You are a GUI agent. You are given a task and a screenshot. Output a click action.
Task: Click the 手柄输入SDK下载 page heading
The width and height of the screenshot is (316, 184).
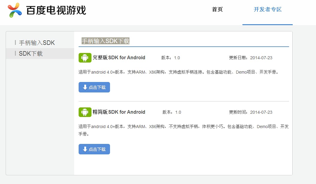(x=106, y=41)
